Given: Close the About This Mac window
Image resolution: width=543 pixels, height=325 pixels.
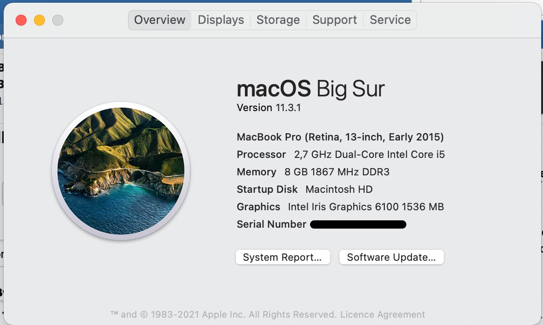Looking at the screenshot, I should [21, 20].
